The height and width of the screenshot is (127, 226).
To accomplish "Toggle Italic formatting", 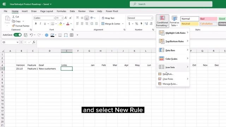I will click(x=40, y=24).
